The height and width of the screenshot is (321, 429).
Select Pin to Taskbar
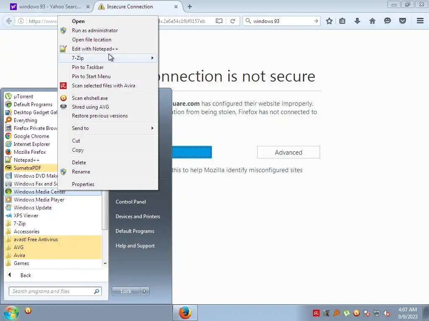[x=108, y=67]
